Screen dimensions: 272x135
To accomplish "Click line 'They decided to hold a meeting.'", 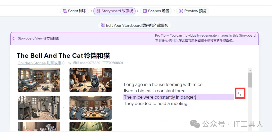I will [x=156, y=104].
